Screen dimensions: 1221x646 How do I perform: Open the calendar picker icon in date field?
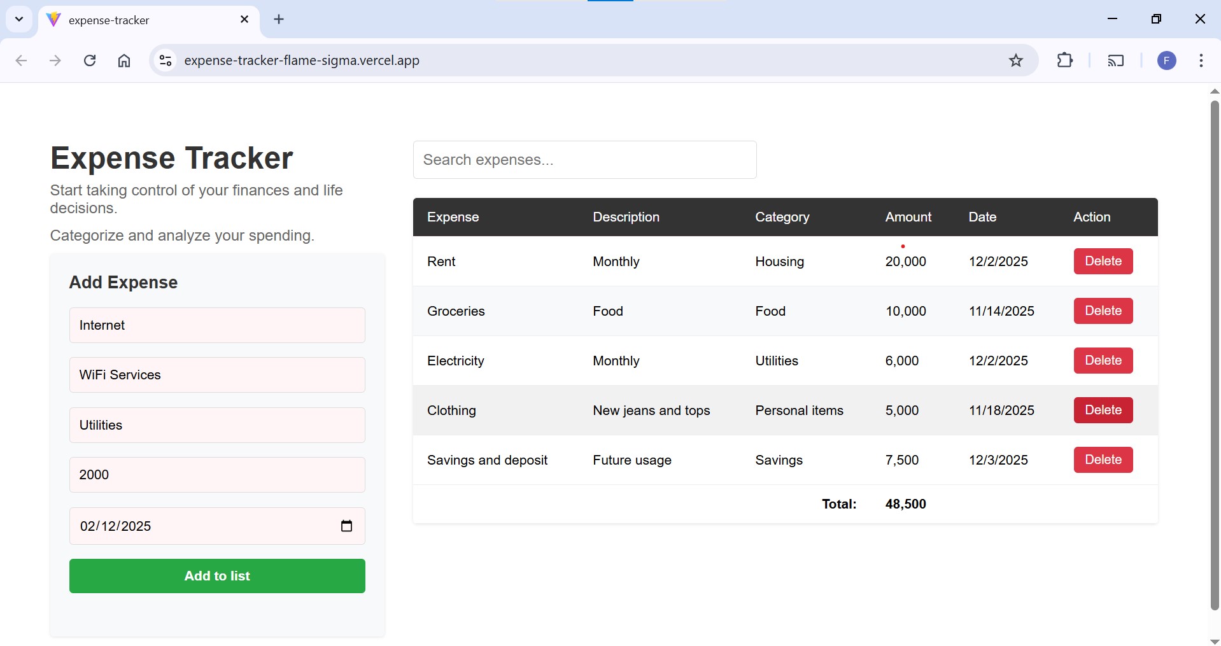pyautogui.click(x=346, y=526)
